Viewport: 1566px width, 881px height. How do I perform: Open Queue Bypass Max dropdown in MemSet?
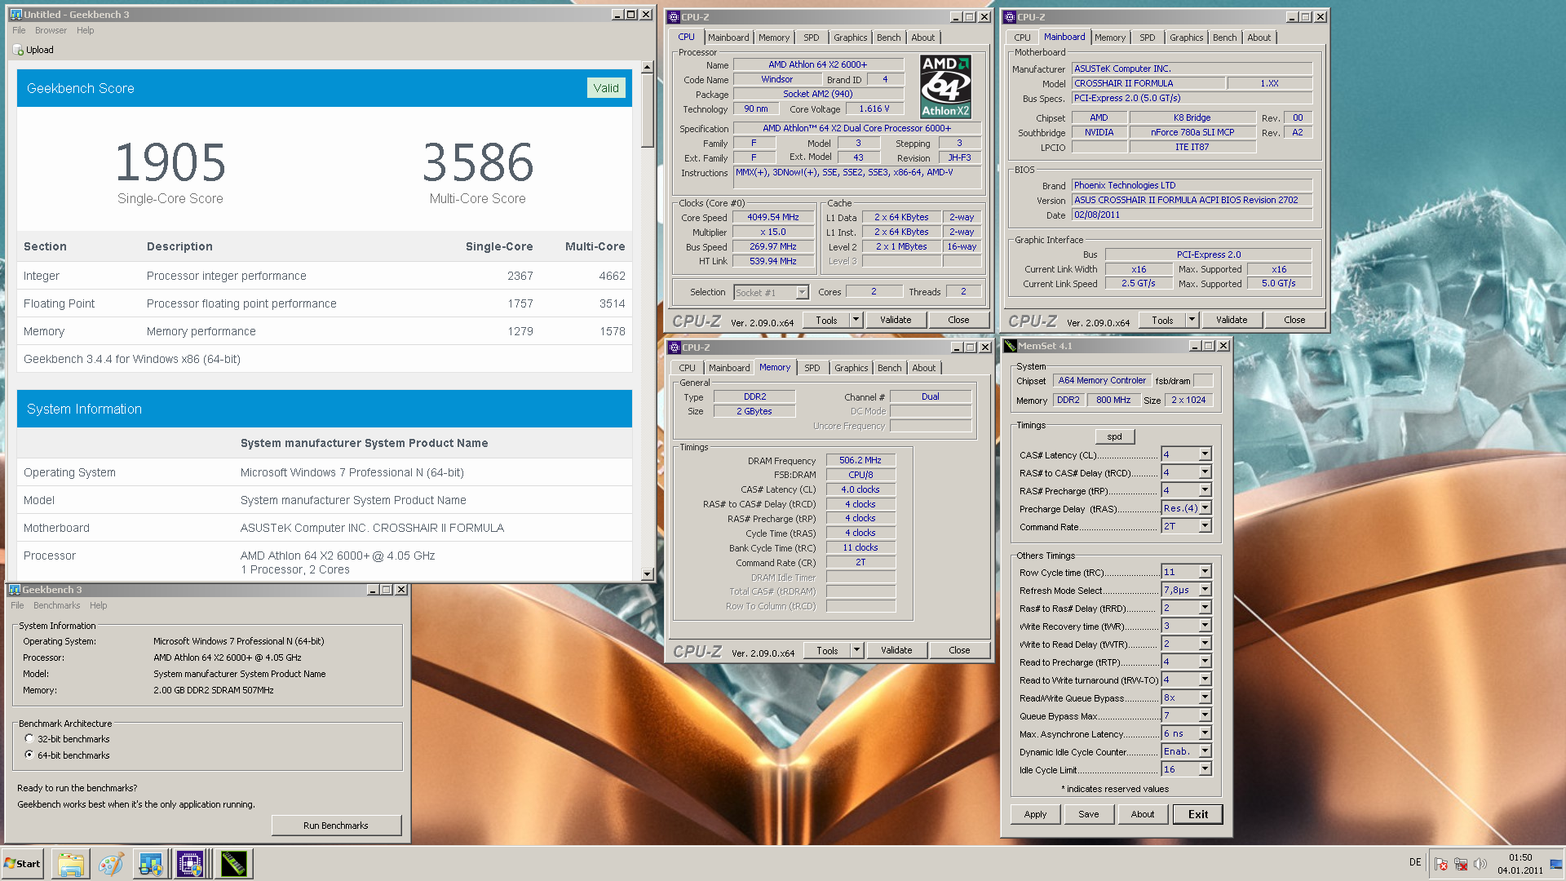[1205, 715]
